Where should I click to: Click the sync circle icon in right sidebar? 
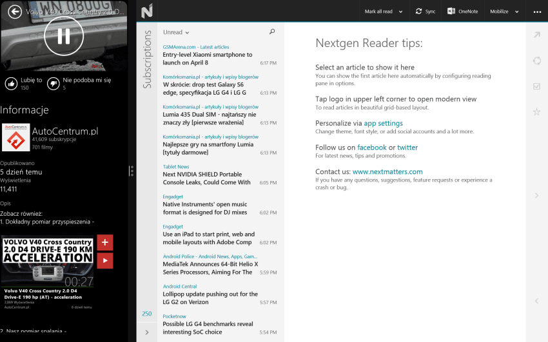(537, 61)
